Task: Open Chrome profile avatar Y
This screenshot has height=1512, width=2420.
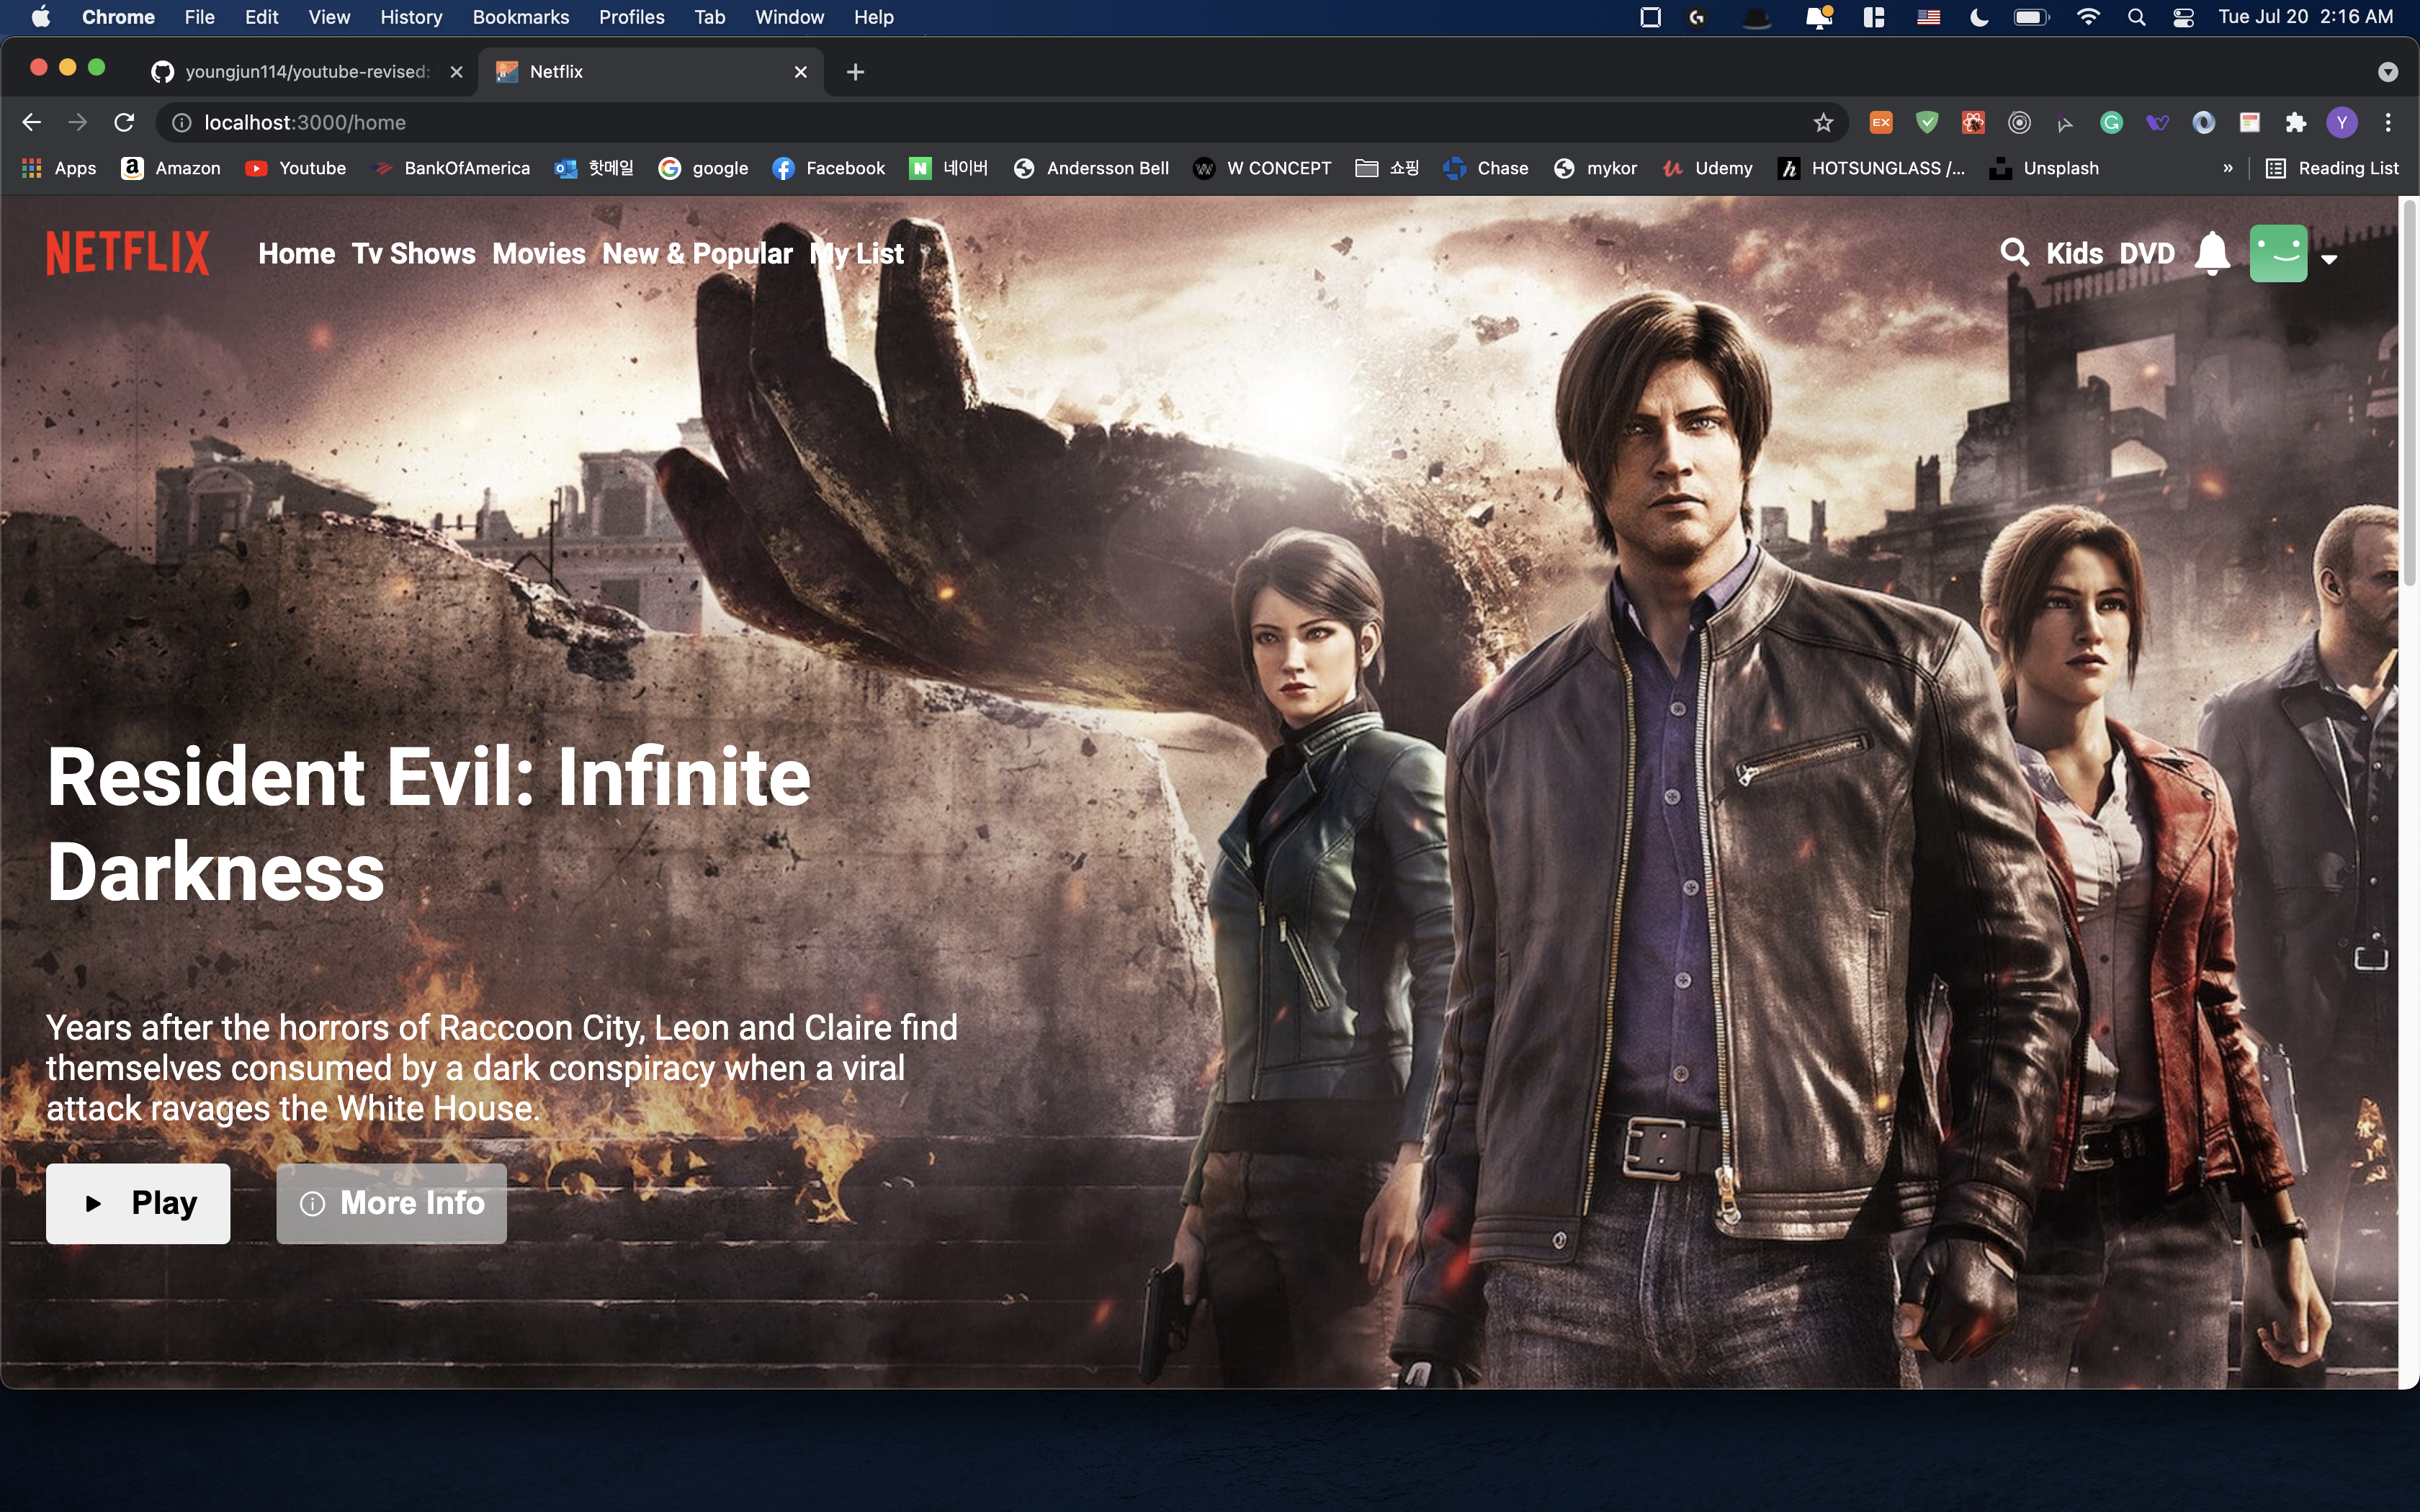Action: click(2342, 122)
